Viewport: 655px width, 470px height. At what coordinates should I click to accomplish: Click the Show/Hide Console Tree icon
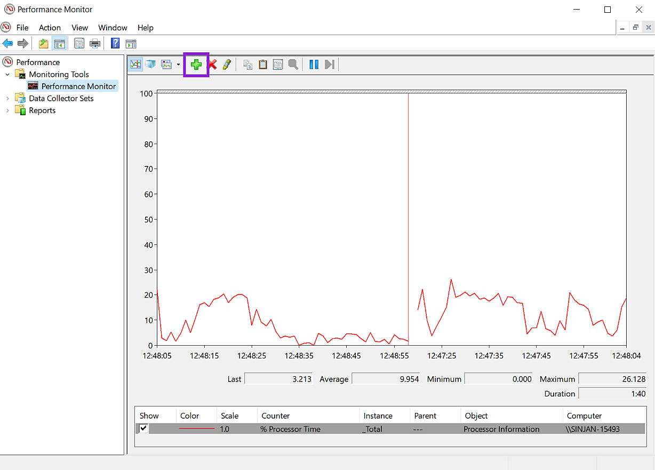coord(60,44)
